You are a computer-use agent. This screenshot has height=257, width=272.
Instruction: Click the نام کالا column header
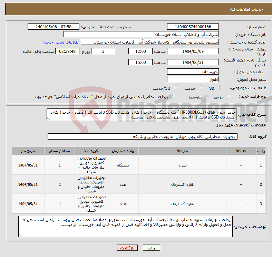click(182, 151)
